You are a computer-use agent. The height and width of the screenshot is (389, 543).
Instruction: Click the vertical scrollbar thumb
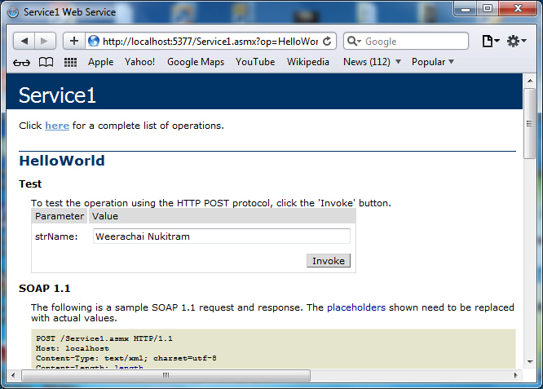(529, 123)
